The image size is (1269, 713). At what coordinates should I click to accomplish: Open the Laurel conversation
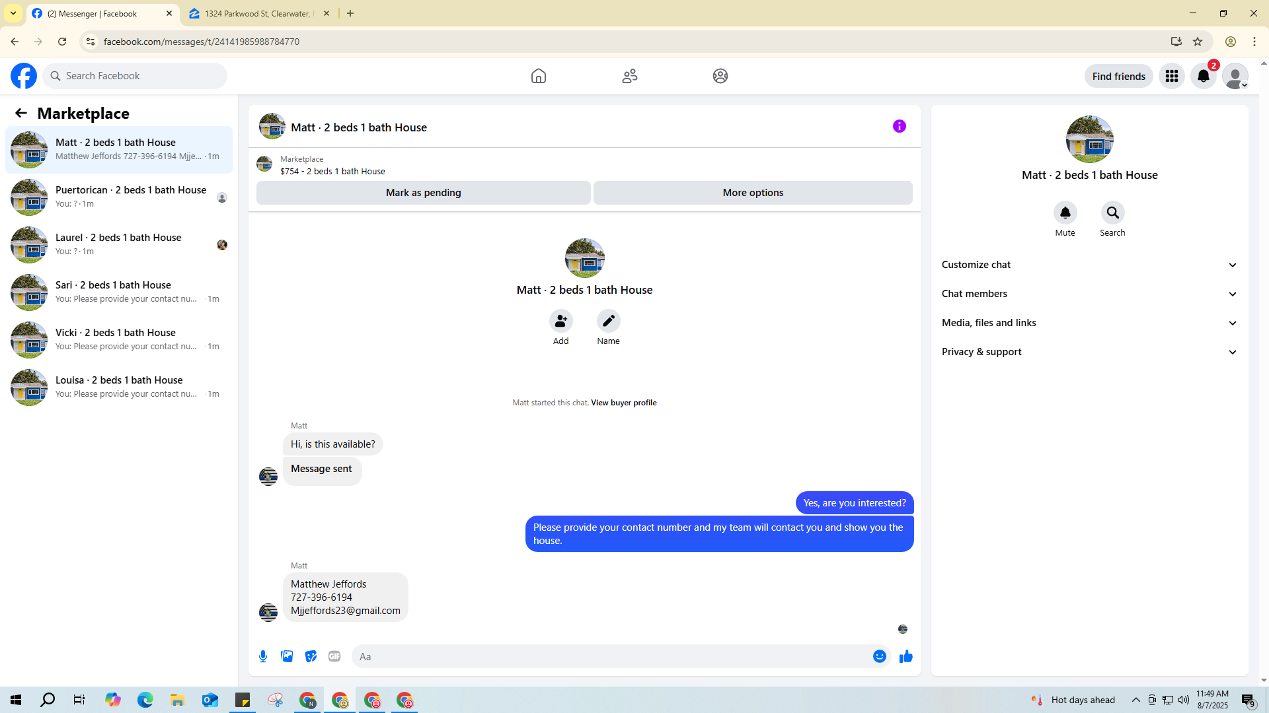coord(119,245)
